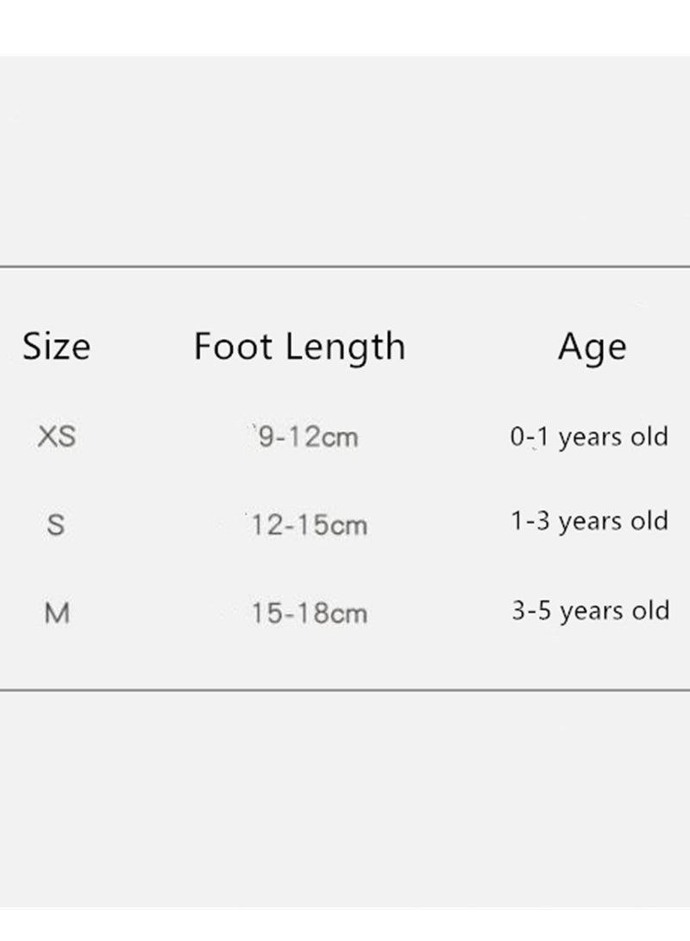Click the Size column header
Image resolution: width=690 pixels, height=941 pixels.
(56, 347)
